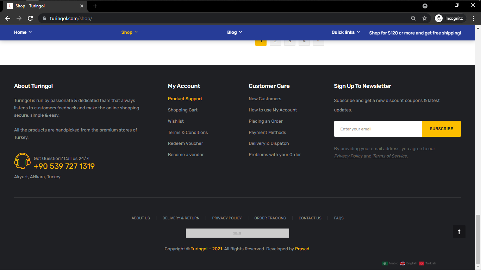Click the tab search dropdown arrow
The height and width of the screenshot is (270, 481).
point(425,6)
